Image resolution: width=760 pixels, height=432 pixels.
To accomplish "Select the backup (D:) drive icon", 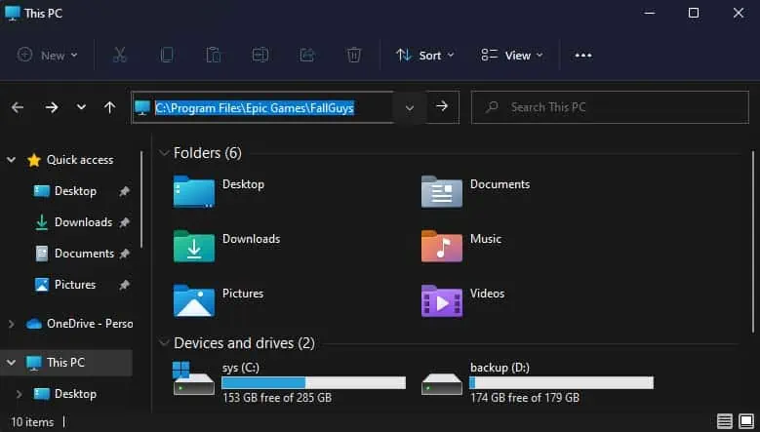I will click(x=442, y=383).
